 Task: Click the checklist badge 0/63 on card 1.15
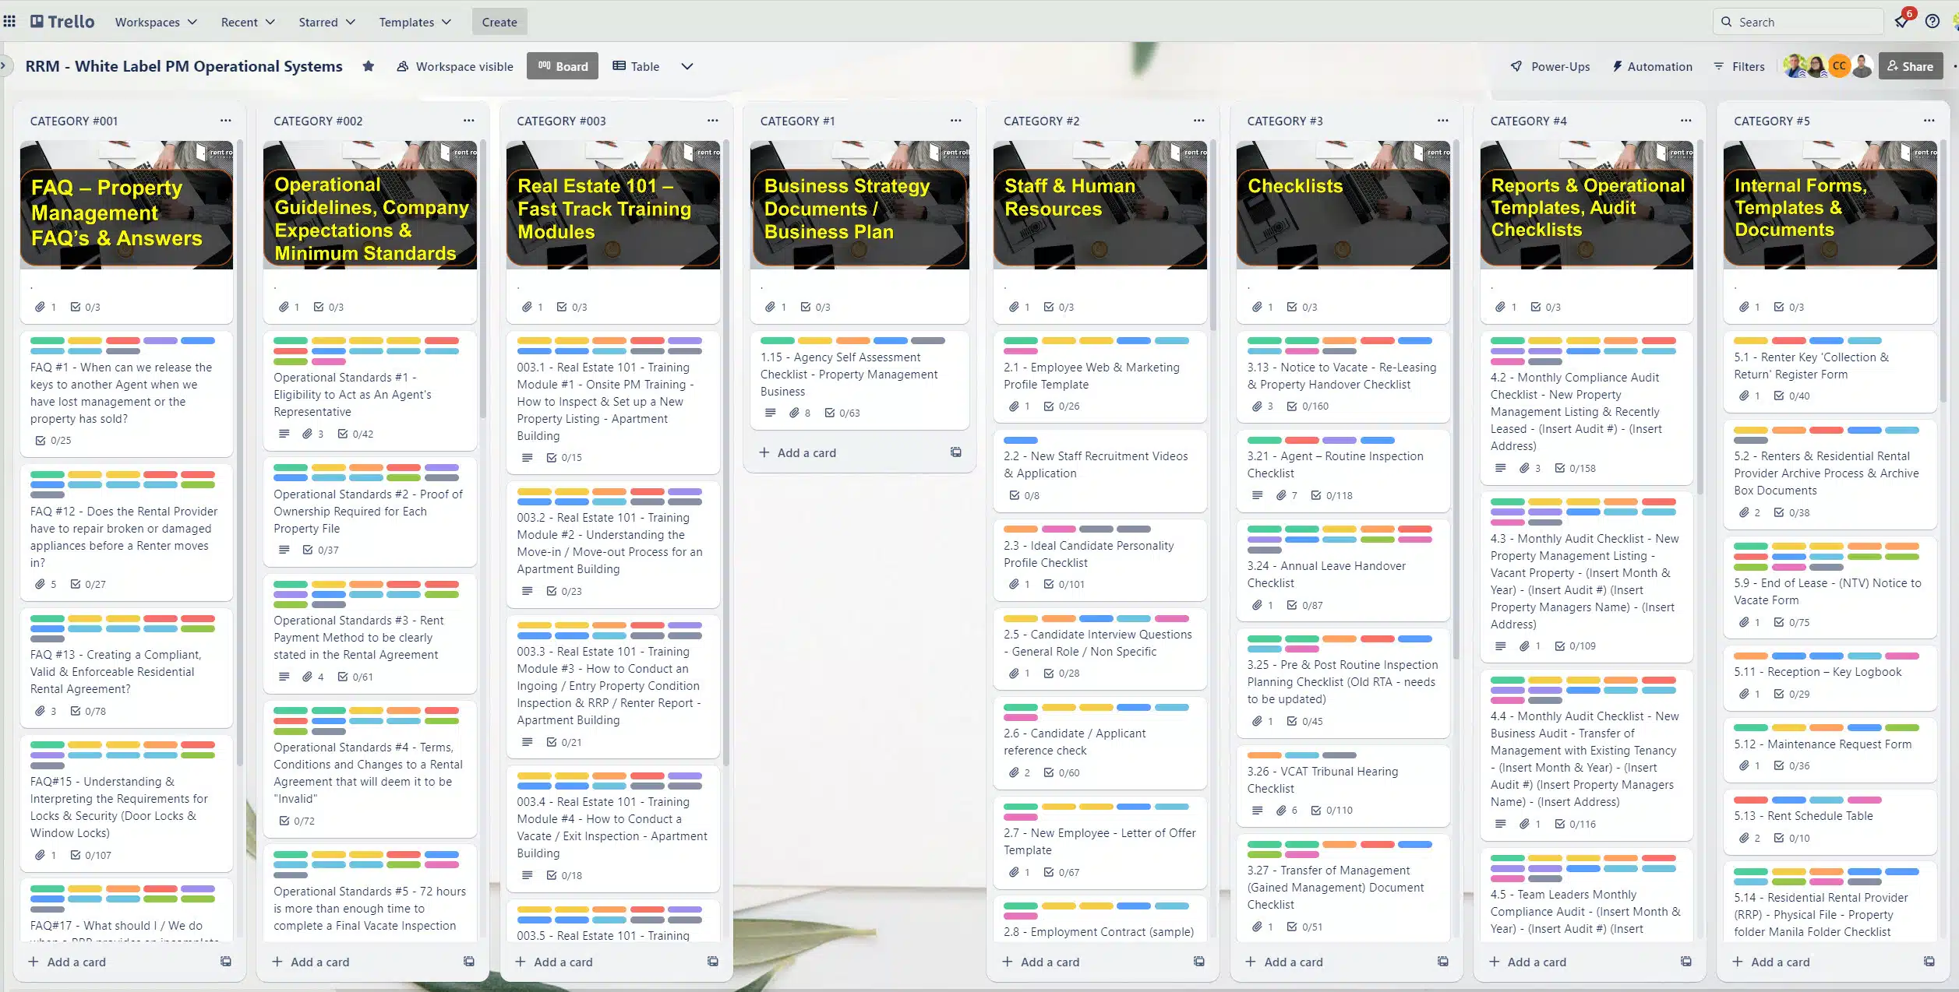[x=842, y=413]
